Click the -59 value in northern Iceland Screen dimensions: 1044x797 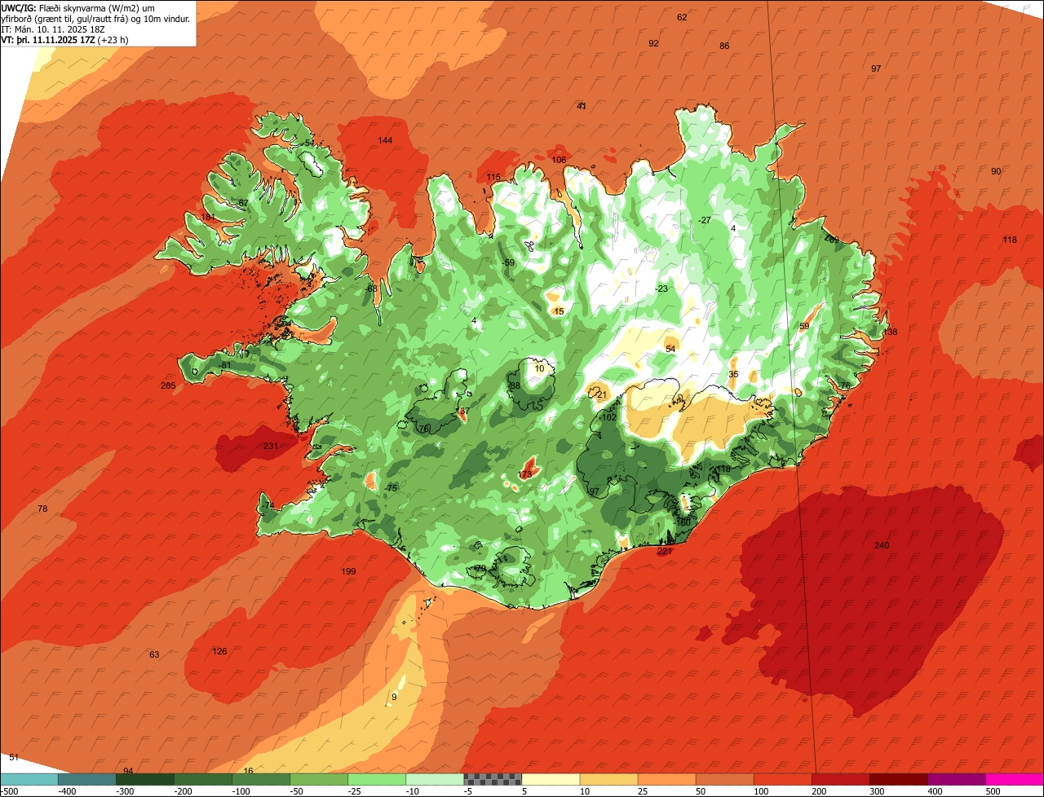(x=509, y=262)
